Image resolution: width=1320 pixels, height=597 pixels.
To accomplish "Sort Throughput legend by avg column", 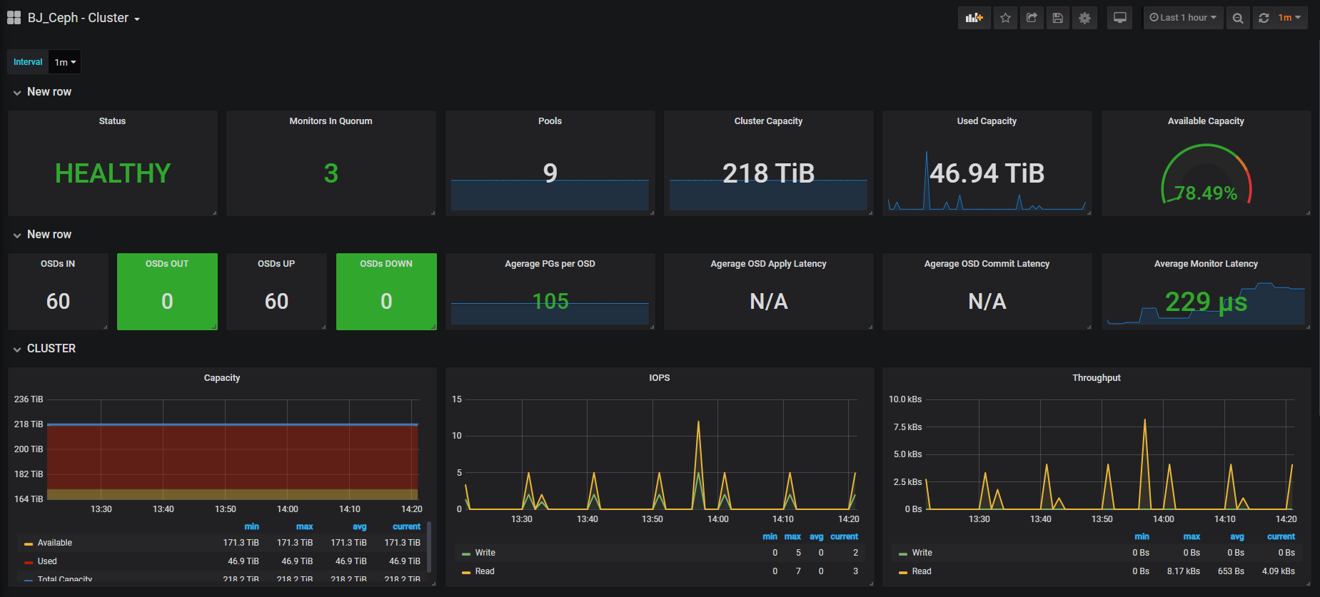I will 1237,536.
